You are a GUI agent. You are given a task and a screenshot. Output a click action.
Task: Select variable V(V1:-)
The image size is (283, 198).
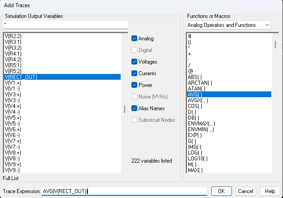pyautogui.click(x=62, y=89)
